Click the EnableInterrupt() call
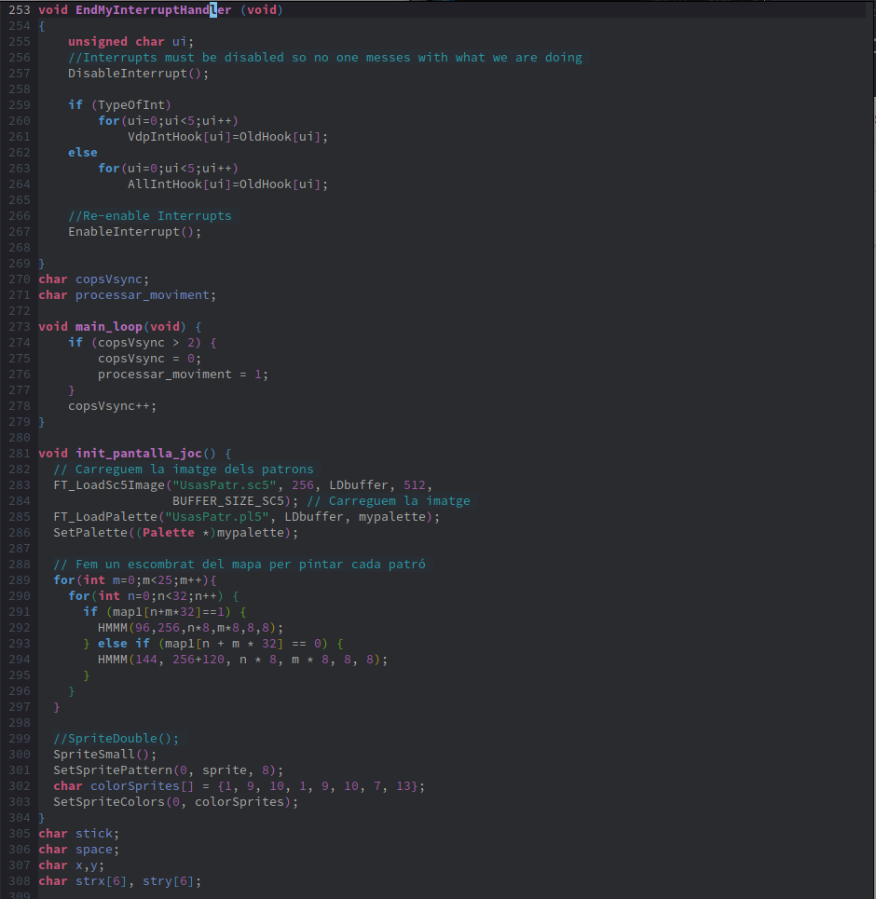The height and width of the screenshot is (899, 876). coord(135,232)
